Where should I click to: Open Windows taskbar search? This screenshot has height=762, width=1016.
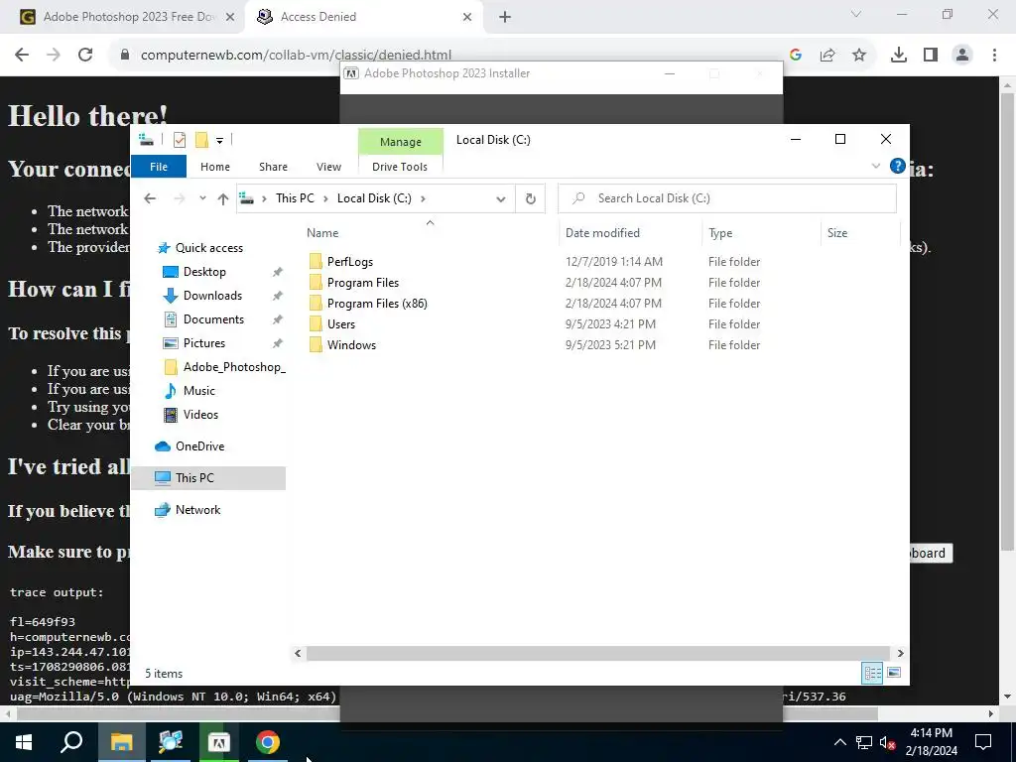click(x=71, y=742)
